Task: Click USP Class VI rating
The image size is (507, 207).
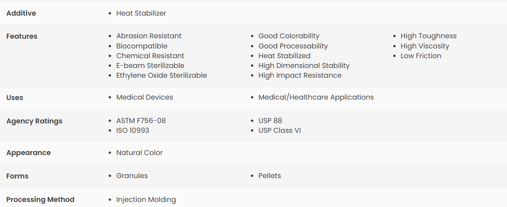Action: click(x=279, y=130)
